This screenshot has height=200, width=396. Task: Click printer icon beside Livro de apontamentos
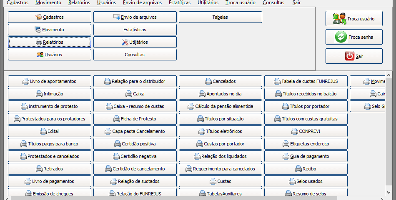(26, 81)
